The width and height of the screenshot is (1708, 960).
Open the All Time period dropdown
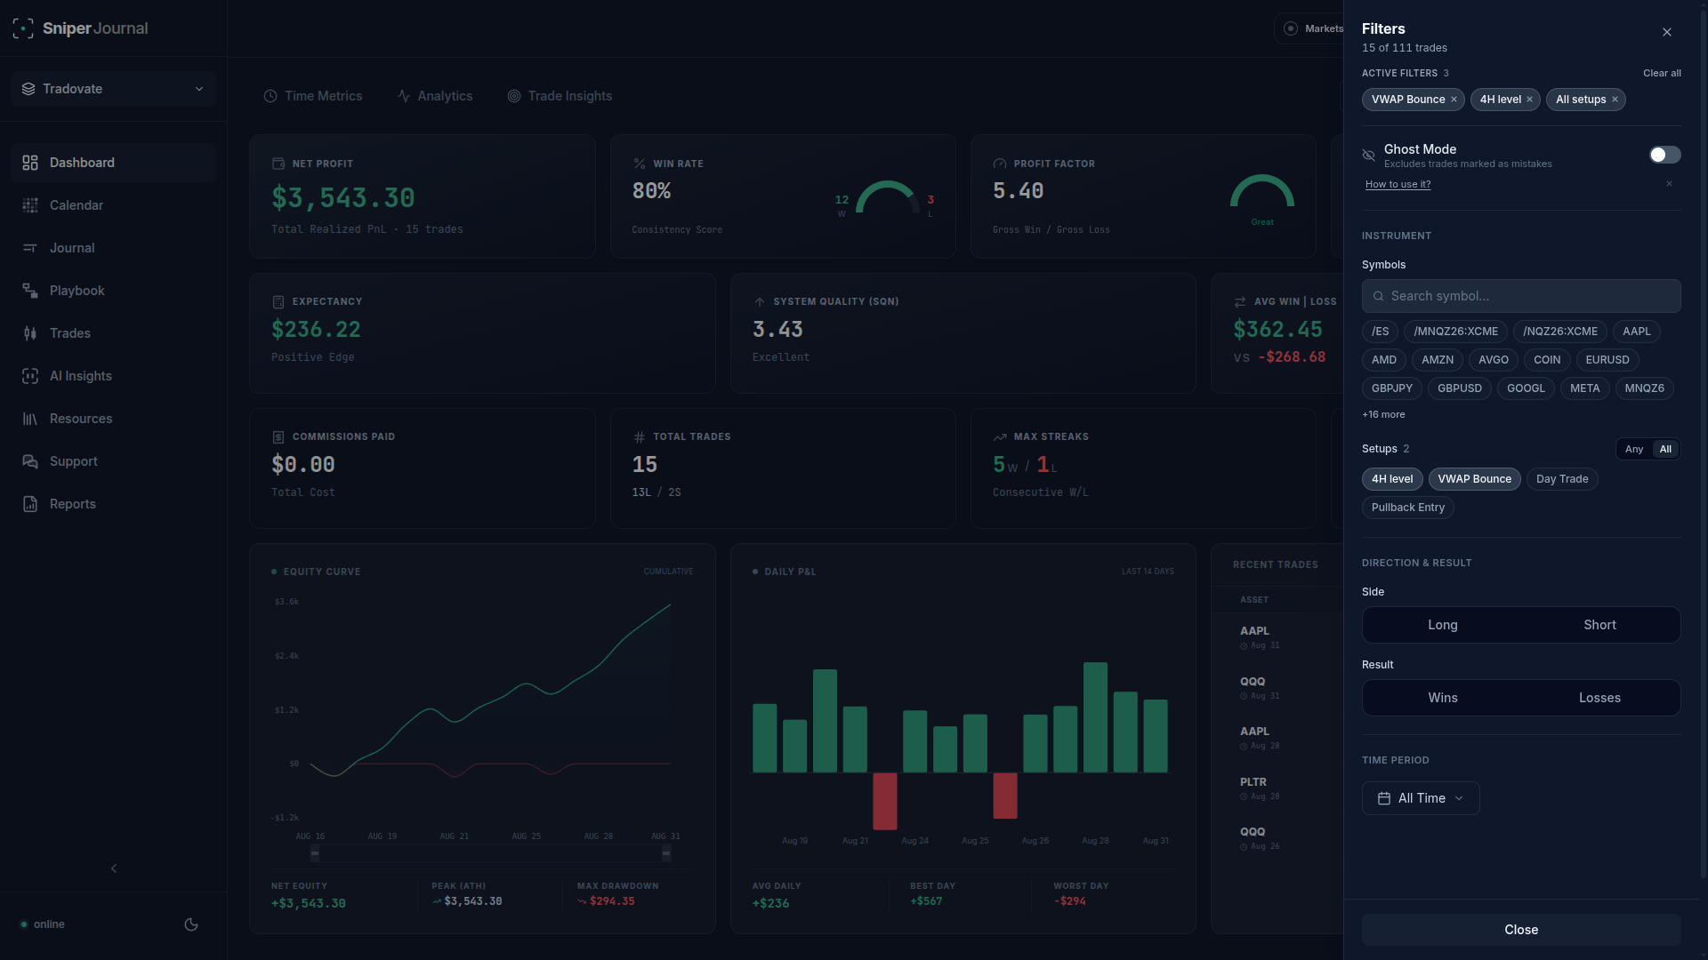[1421, 798]
